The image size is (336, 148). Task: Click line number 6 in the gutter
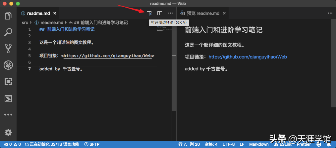point(29,62)
